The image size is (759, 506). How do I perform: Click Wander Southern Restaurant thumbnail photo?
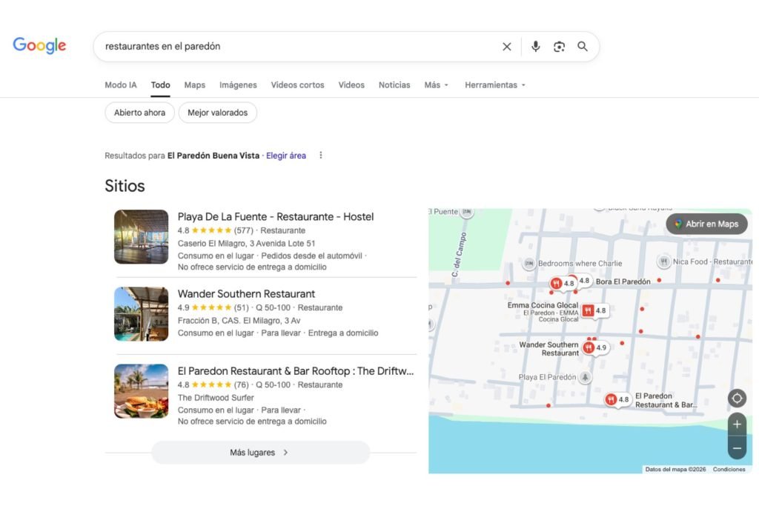click(x=142, y=314)
